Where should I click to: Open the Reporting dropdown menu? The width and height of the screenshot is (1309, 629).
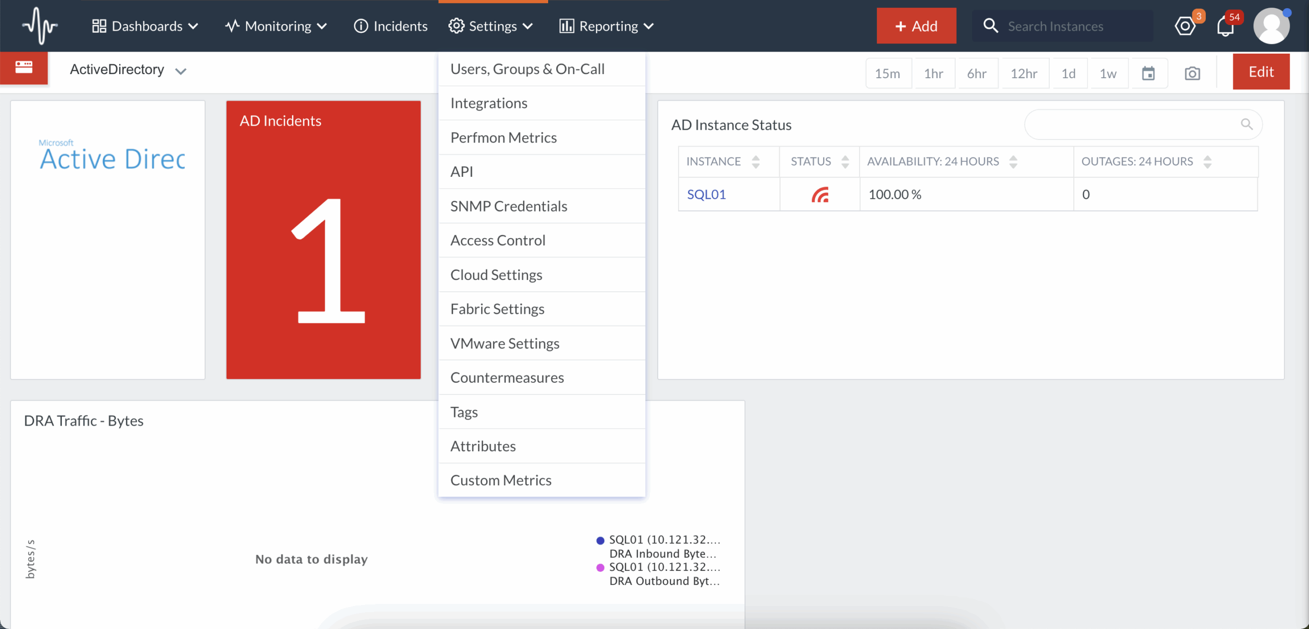coord(606,26)
